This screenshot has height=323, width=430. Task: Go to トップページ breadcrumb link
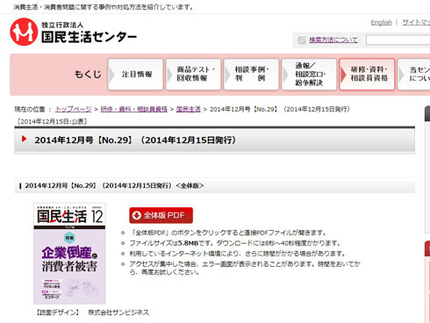pyautogui.click(x=74, y=109)
